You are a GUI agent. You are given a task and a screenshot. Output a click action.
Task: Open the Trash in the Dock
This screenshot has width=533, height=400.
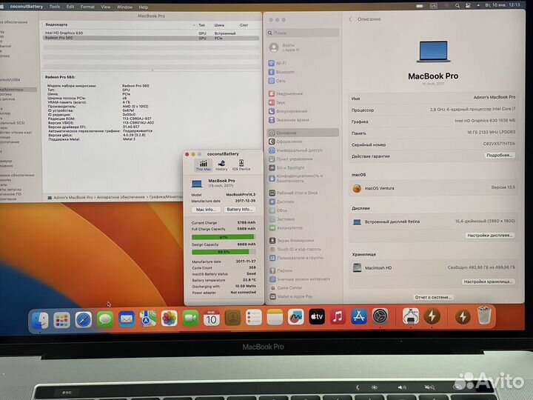[484, 316]
